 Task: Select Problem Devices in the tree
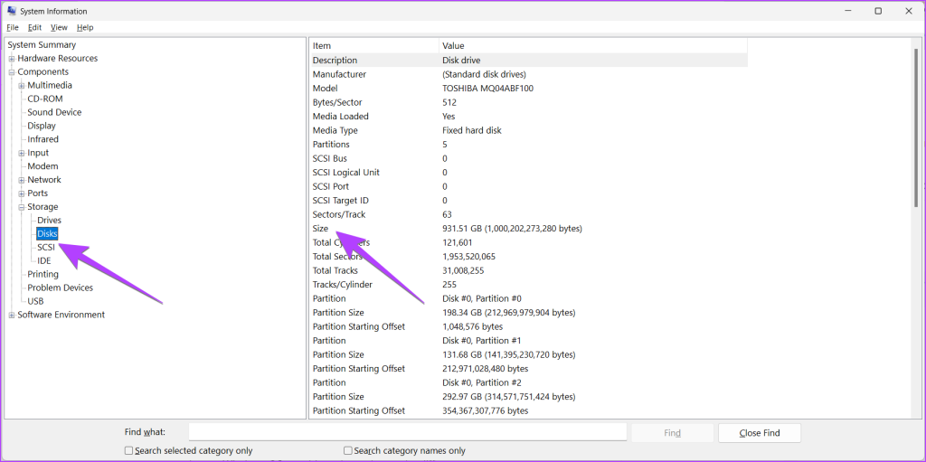pos(60,288)
